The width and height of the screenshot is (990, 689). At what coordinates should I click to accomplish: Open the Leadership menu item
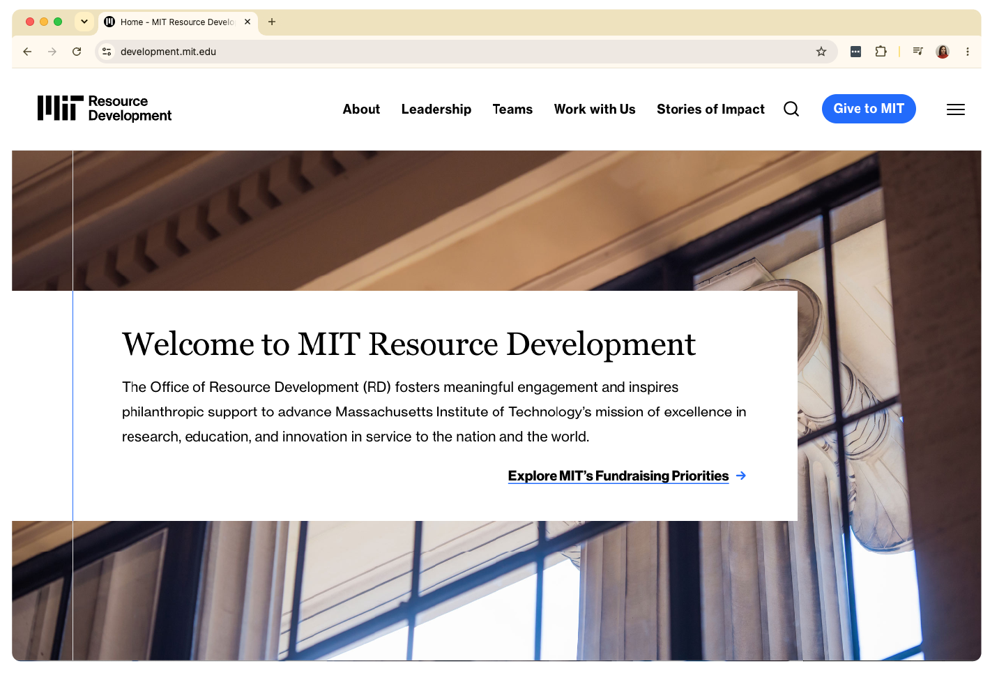[x=436, y=109]
